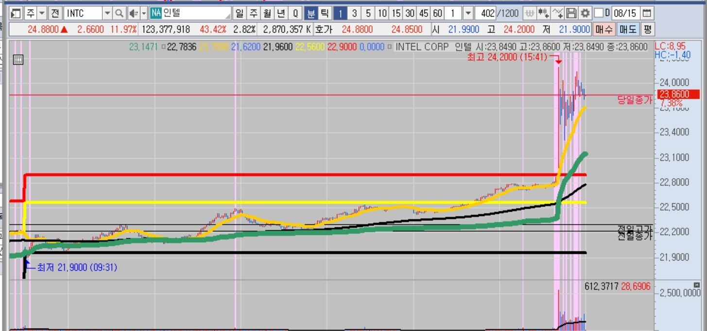Switch to daily 일 chart tab
The width and height of the screenshot is (707, 331).
(x=240, y=13)
